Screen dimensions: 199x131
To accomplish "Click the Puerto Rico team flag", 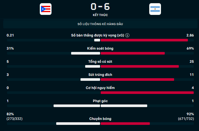I will point(46,9).
